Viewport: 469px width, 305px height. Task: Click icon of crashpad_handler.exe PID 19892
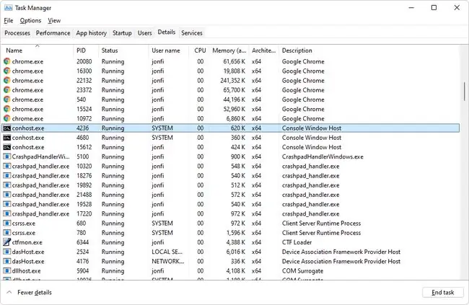(x=7, y=185)
